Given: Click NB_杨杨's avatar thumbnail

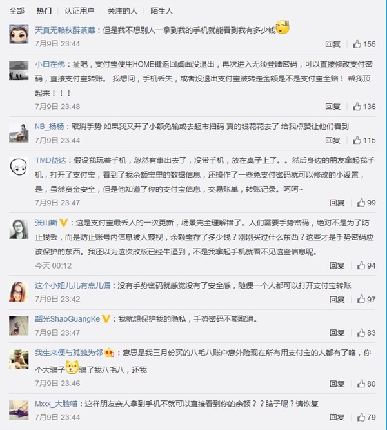Looking at the screenshot, I should coord(19,132).
